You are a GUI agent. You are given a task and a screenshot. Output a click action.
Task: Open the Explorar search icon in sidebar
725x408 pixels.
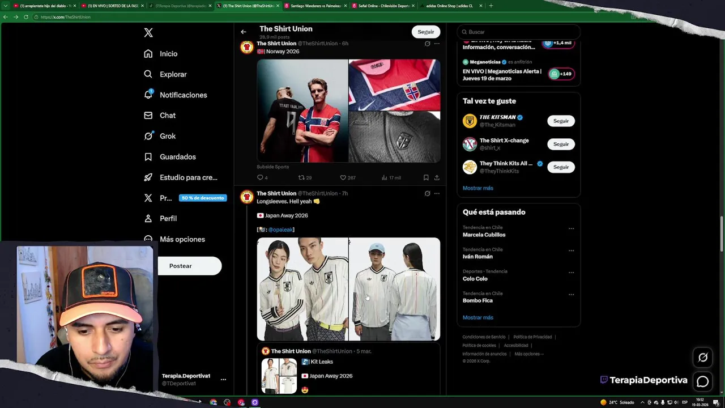(148, 74)
